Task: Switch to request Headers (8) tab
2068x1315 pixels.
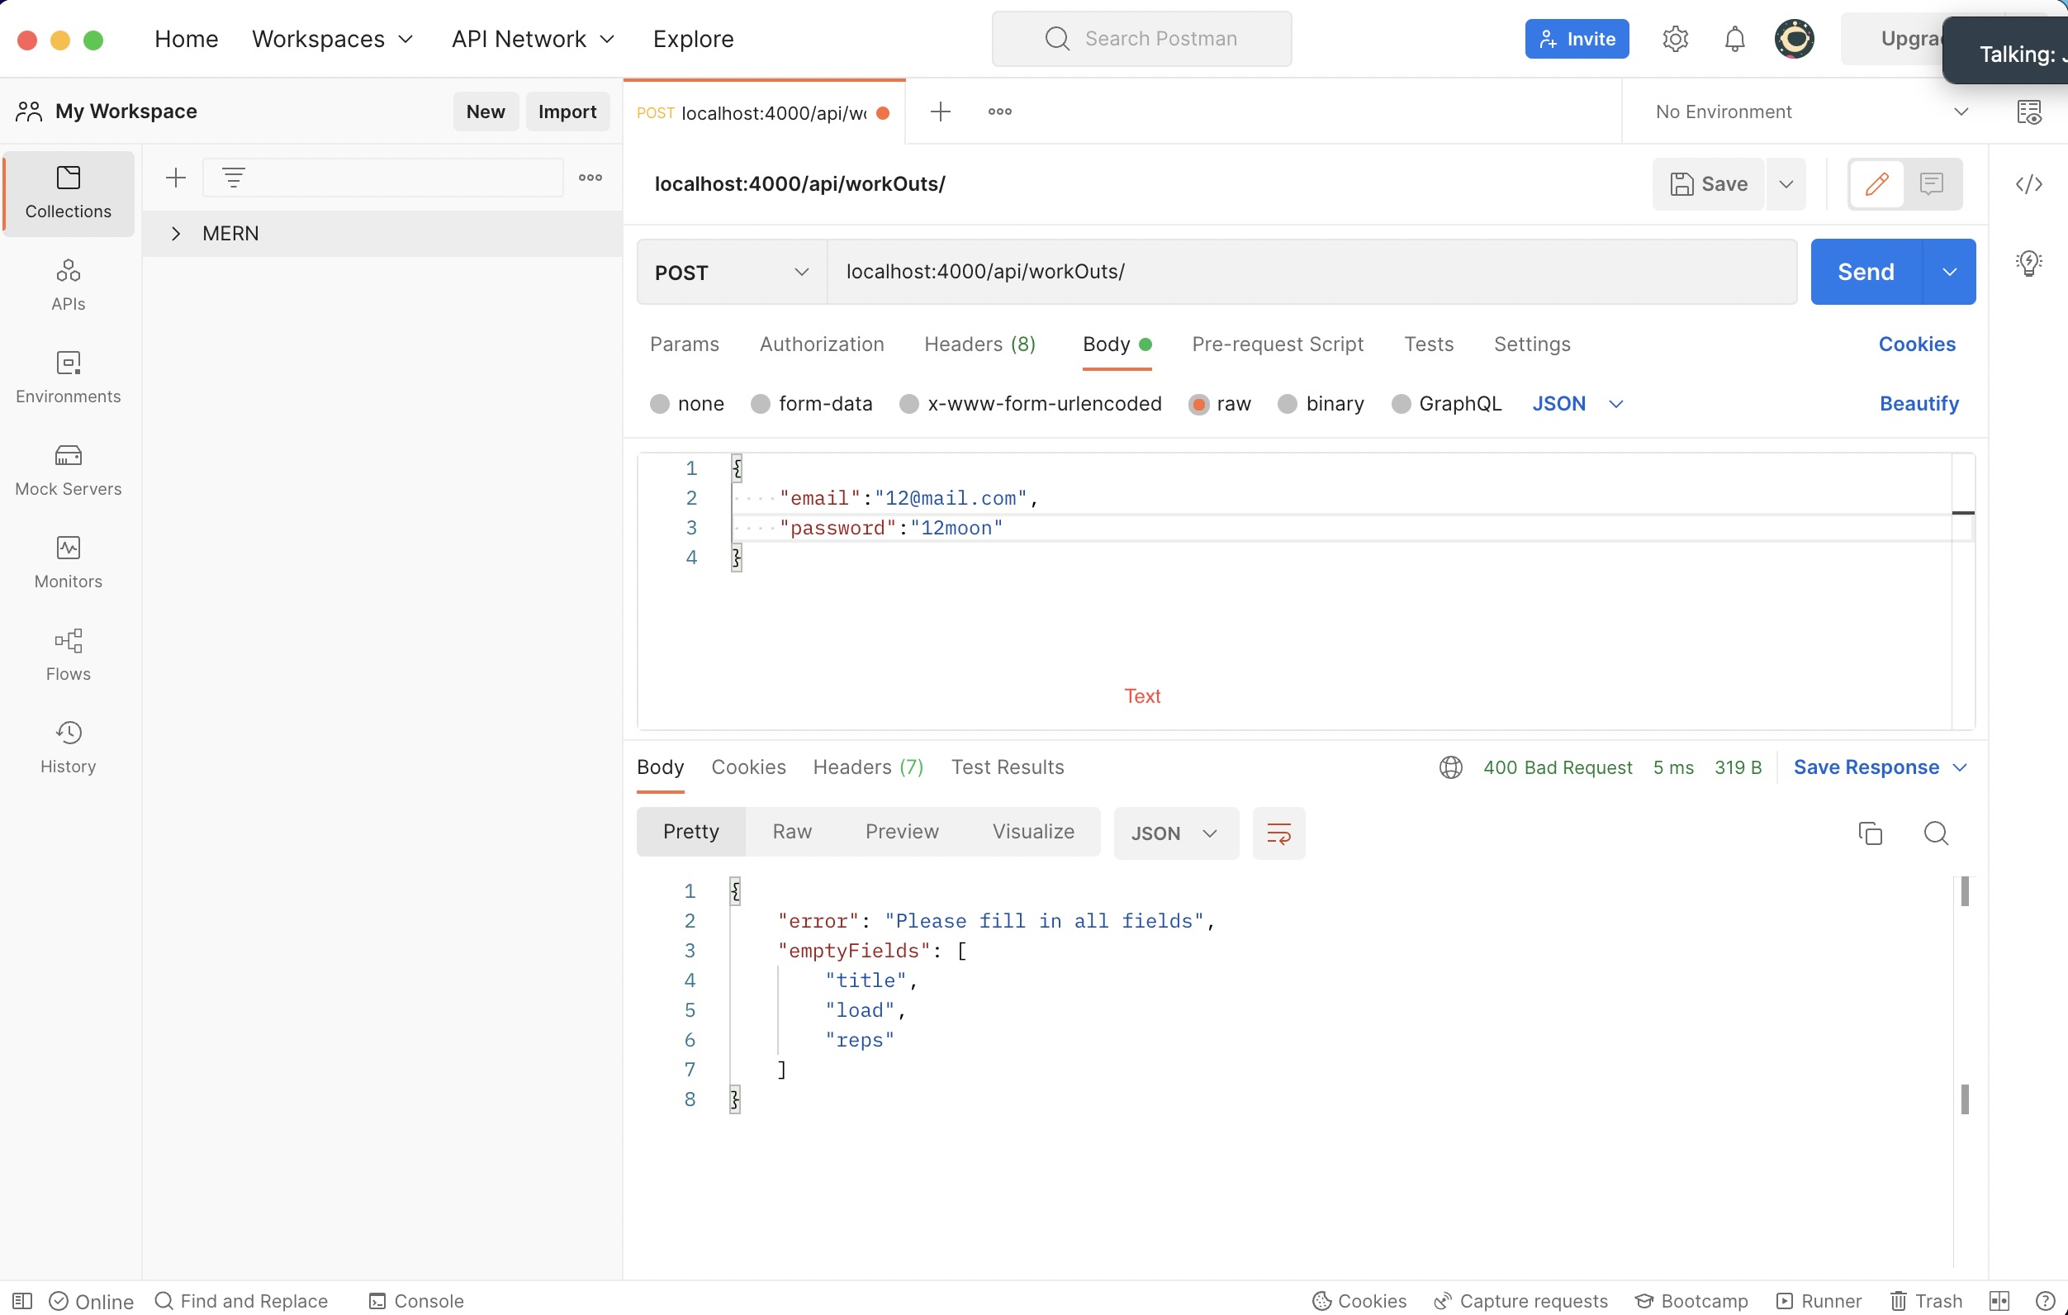Action: [979, 344]
